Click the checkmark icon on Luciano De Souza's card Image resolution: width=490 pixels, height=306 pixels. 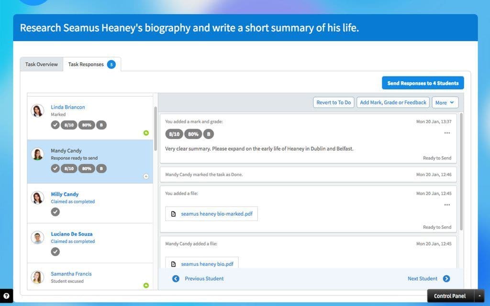[x=56, y=251]
